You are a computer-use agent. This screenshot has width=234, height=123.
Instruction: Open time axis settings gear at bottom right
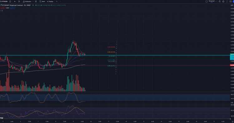click(232, 121)
